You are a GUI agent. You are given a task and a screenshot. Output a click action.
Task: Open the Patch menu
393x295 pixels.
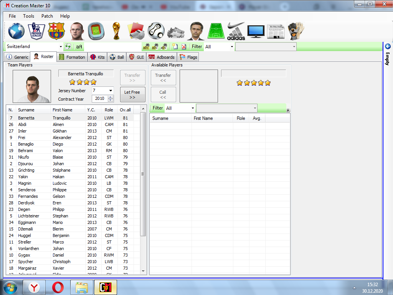click(47, 16)
